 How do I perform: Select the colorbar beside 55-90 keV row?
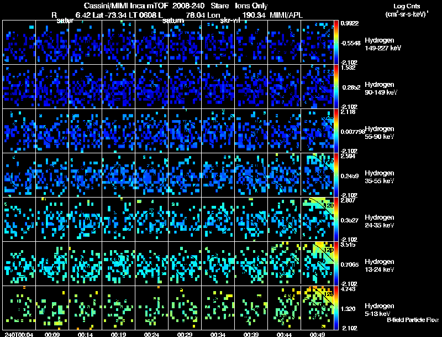[x=336, y=131]
